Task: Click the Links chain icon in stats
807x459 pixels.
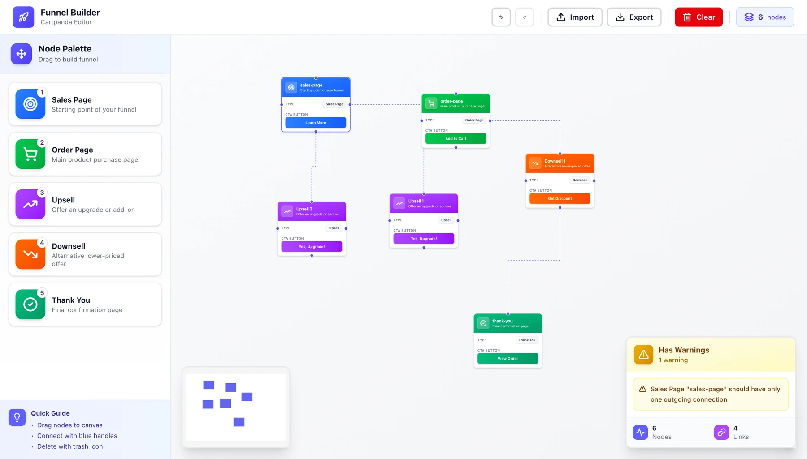Action: point(721,432)
